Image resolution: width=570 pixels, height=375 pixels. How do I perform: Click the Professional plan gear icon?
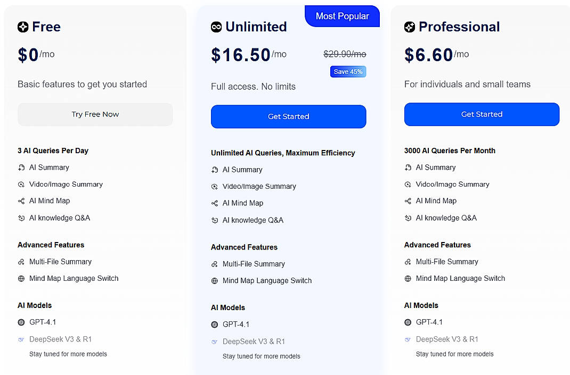tap(410, 27)
